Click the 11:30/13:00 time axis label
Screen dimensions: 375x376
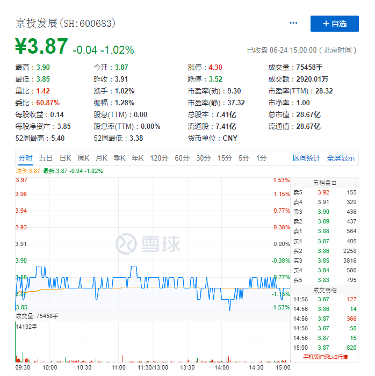(153, 367)
